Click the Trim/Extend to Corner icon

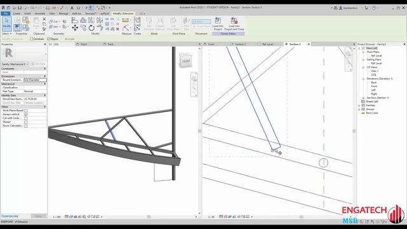pyautogui.click(x=100, y=28)
